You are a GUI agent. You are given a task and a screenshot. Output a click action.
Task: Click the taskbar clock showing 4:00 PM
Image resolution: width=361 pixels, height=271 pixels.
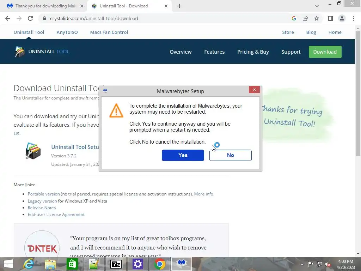point(345,264)
